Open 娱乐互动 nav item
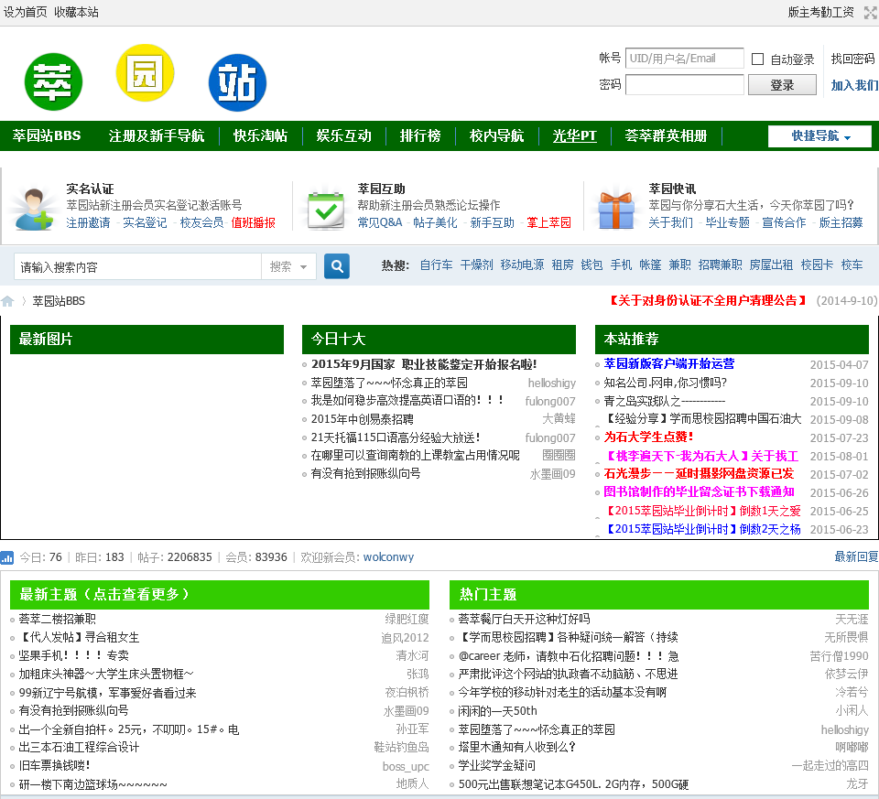The image size is (879, 799). point(343,135)
